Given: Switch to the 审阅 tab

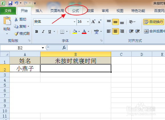Looking at the screenshot, I should click(105, 11).
